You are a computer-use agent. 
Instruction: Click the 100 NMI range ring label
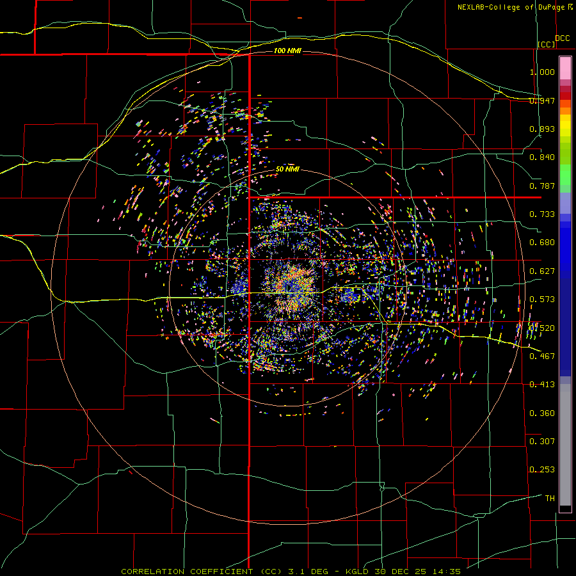[x=287, y=51]
